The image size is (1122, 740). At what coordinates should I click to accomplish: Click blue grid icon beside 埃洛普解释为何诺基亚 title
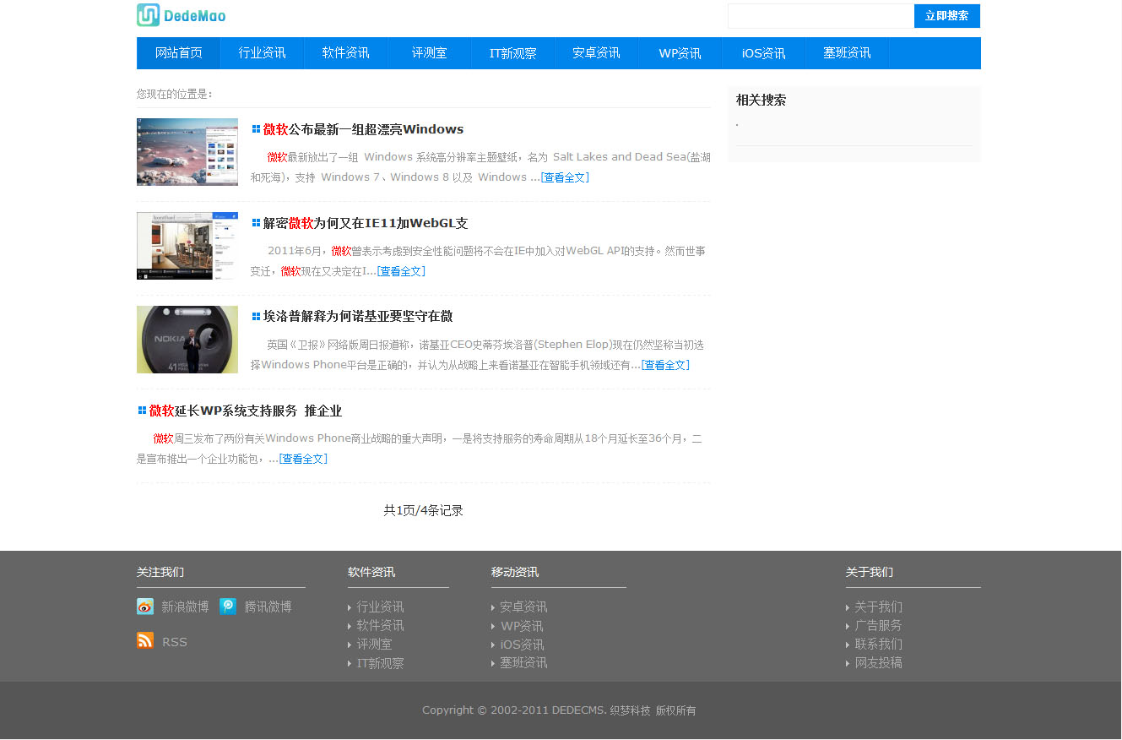(256, 317)
